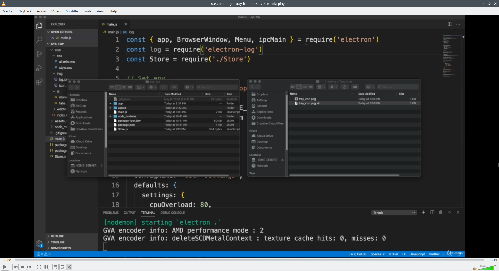Click line 3 'const Store' in the editor
Screen dimensions: 499x271
188,59
